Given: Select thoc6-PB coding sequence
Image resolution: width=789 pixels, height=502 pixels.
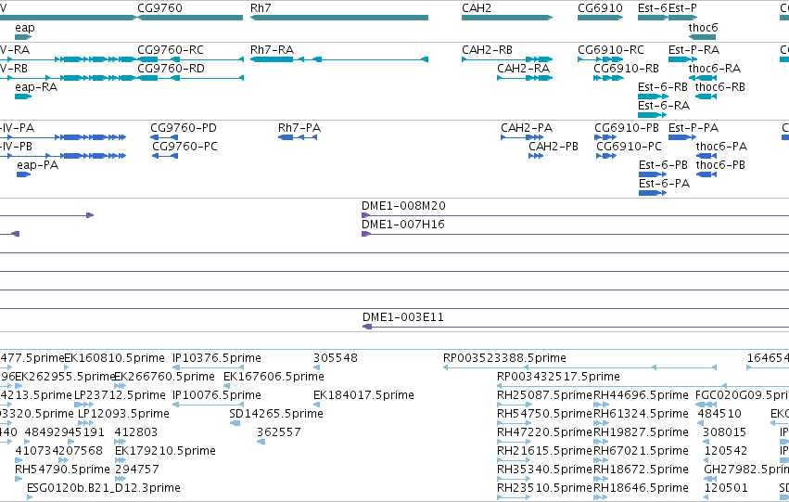Looking at the screenshot, I should (x=706, y=174).
